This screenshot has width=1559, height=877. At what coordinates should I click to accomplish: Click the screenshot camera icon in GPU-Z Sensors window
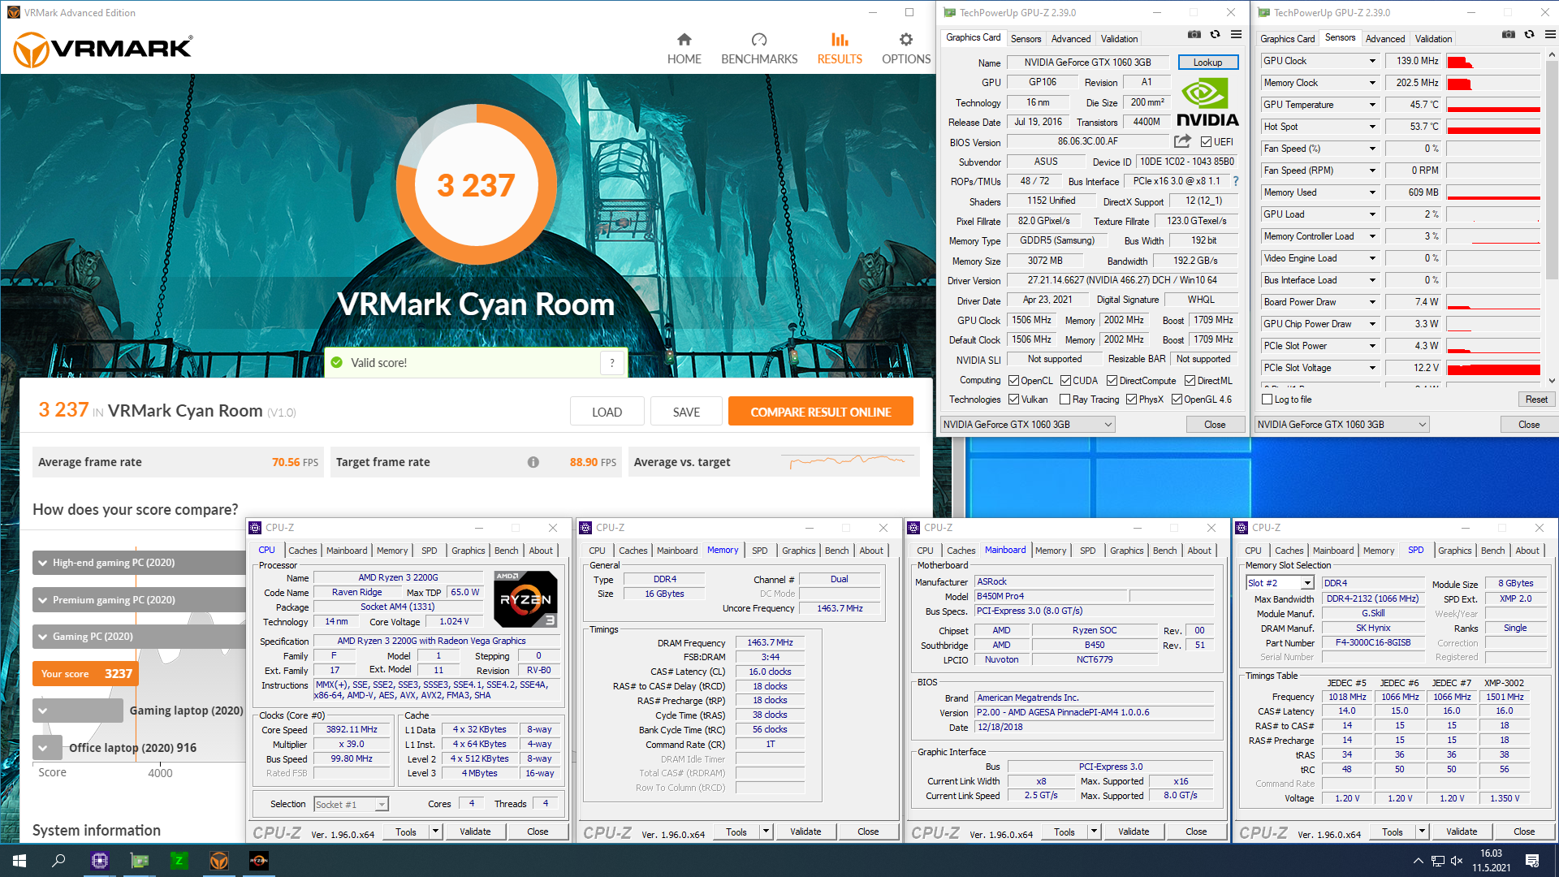click(x=1508, y=35)
